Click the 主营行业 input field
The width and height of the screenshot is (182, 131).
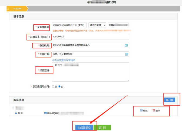(x=88, y=54)
